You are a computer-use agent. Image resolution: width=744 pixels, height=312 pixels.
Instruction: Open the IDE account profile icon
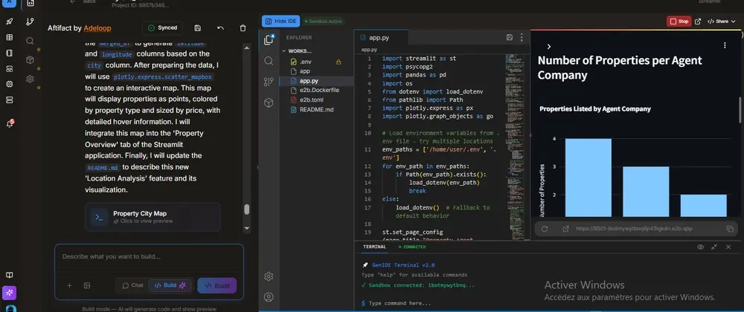pyautogui.click(x=269, y=297)
